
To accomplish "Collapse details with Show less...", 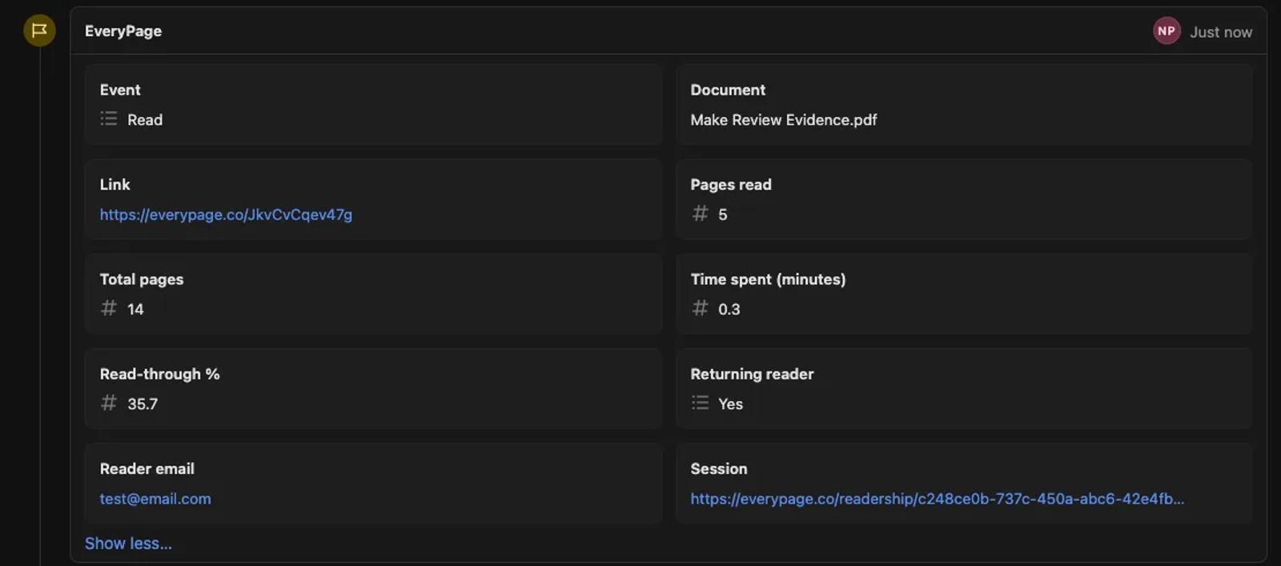I will pos(128,544).
